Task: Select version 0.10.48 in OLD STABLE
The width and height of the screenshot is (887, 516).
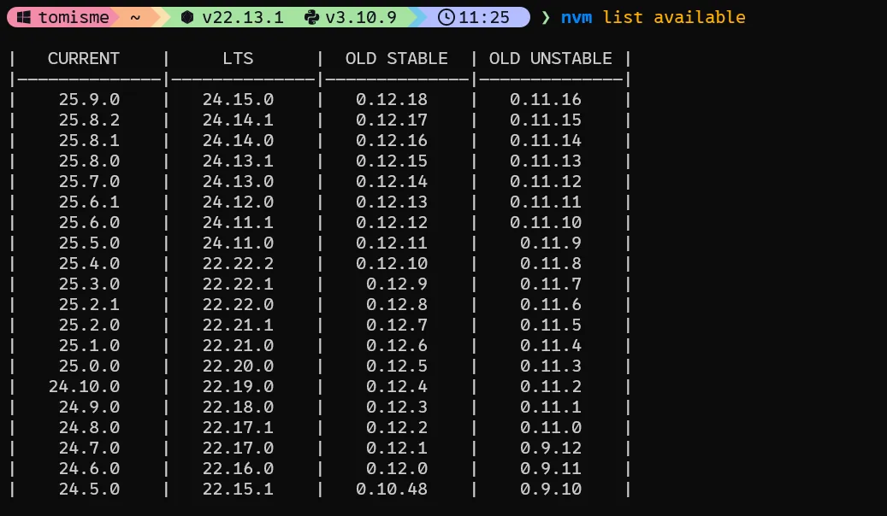Action: click(392, 489)
